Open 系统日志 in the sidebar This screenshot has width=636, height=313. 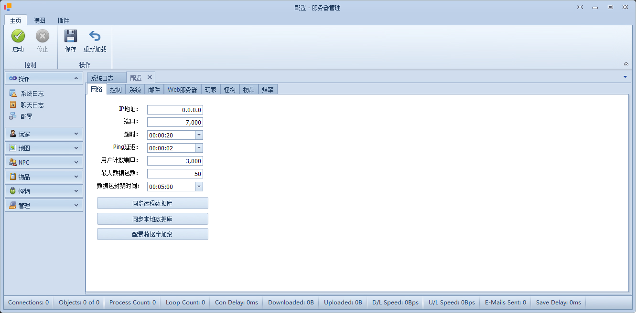coord(32,94)
